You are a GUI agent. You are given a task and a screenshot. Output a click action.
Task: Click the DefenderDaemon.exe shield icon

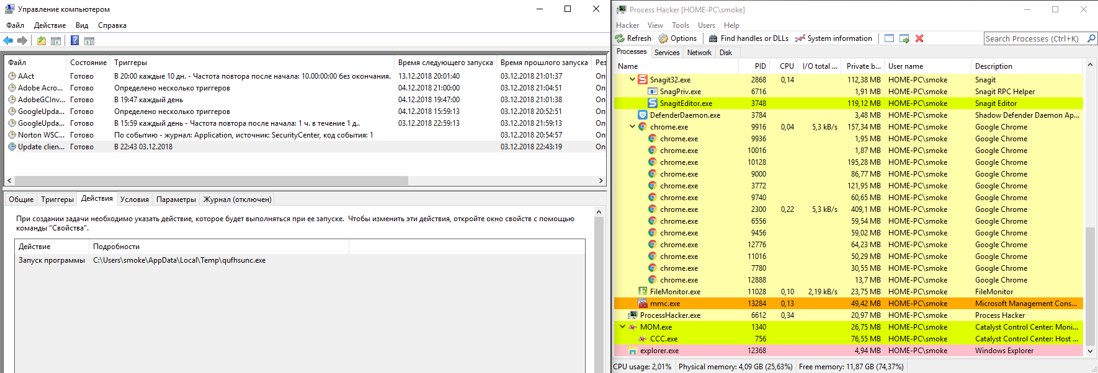(643, 115)
